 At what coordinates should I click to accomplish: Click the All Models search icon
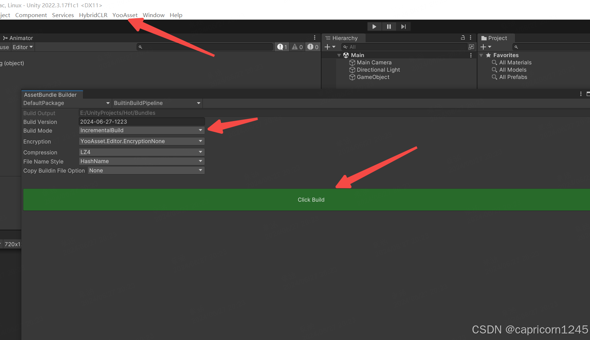[495, 70]
